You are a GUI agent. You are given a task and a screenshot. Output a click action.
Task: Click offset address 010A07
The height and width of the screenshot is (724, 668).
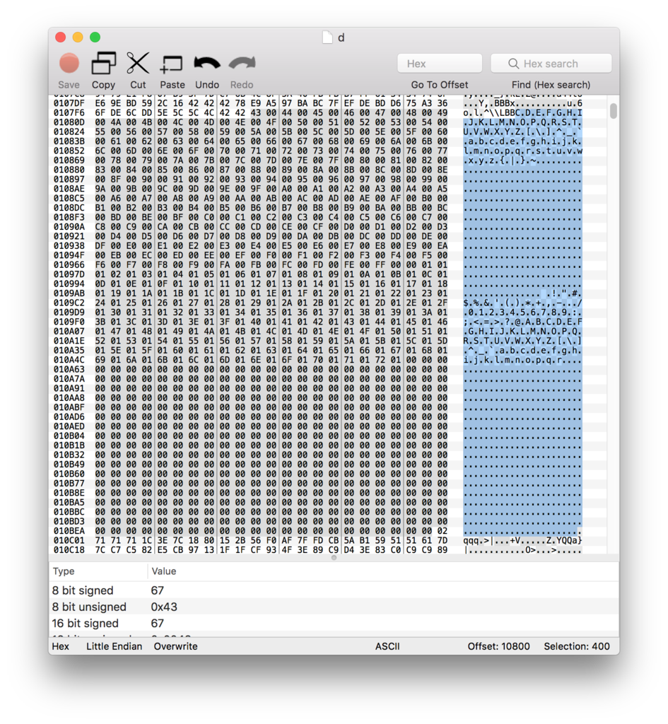point(69,332)
